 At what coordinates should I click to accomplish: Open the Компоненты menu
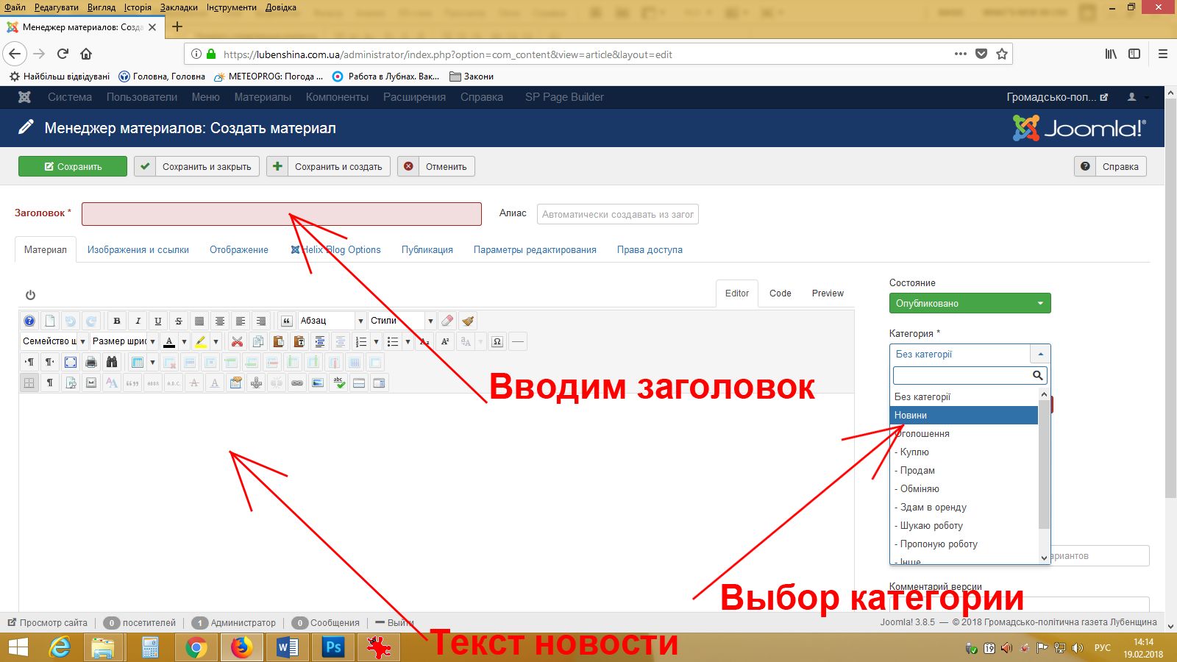click(x=337, y=97)
